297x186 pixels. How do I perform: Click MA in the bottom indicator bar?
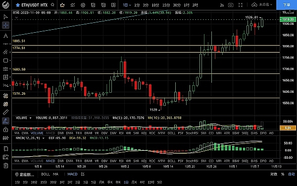tap(55, 174)
